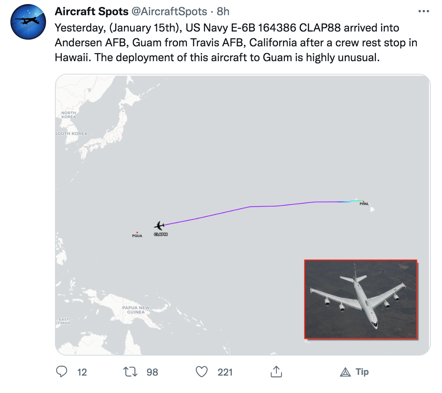Click the Tip triangle icon
Viewport: 442px width, 393px height.
pyautogui.click(x=345, y=372)
